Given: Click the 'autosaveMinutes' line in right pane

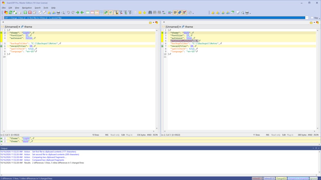Looking at the screenshot, I should (x=242, y=41).
